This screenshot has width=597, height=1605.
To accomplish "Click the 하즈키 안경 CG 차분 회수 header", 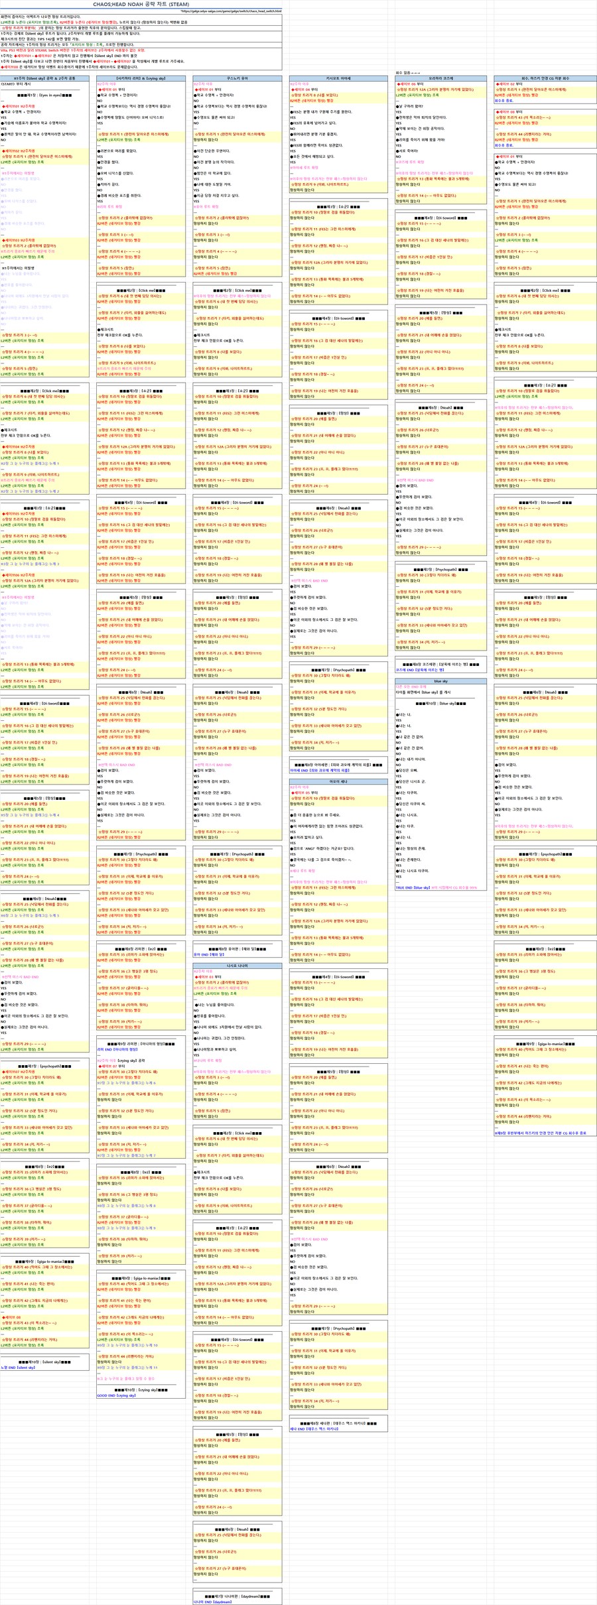I will (x=545, y=78).
